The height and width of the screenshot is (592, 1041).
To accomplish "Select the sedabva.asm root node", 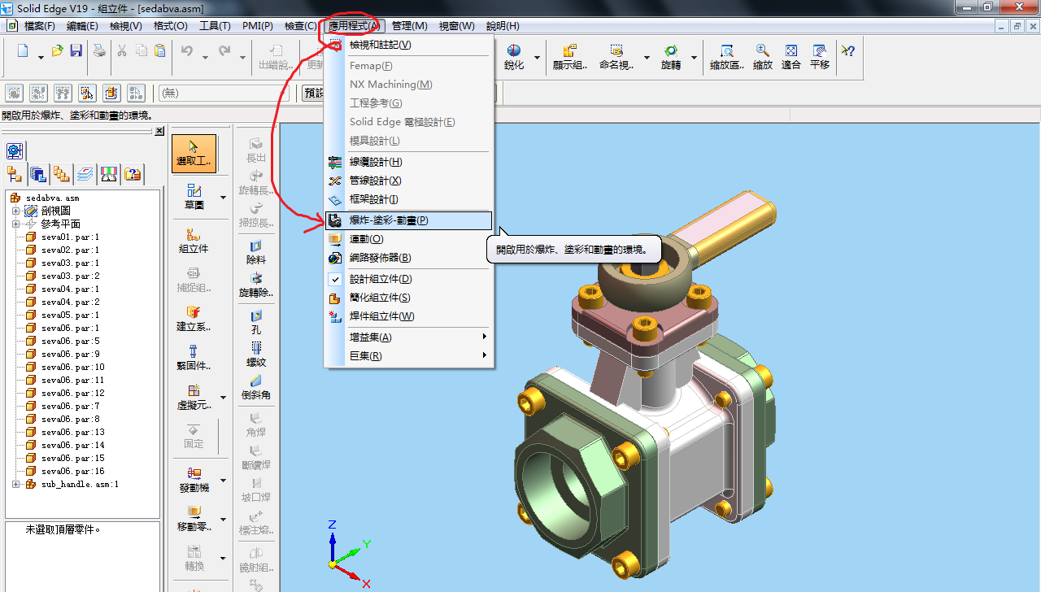I will [52, 198].
